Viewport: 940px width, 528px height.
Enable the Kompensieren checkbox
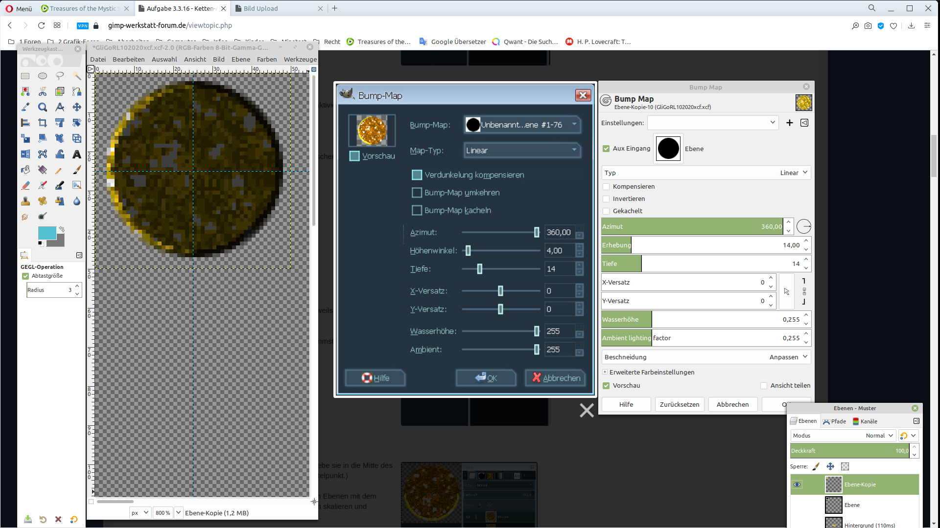606,187
